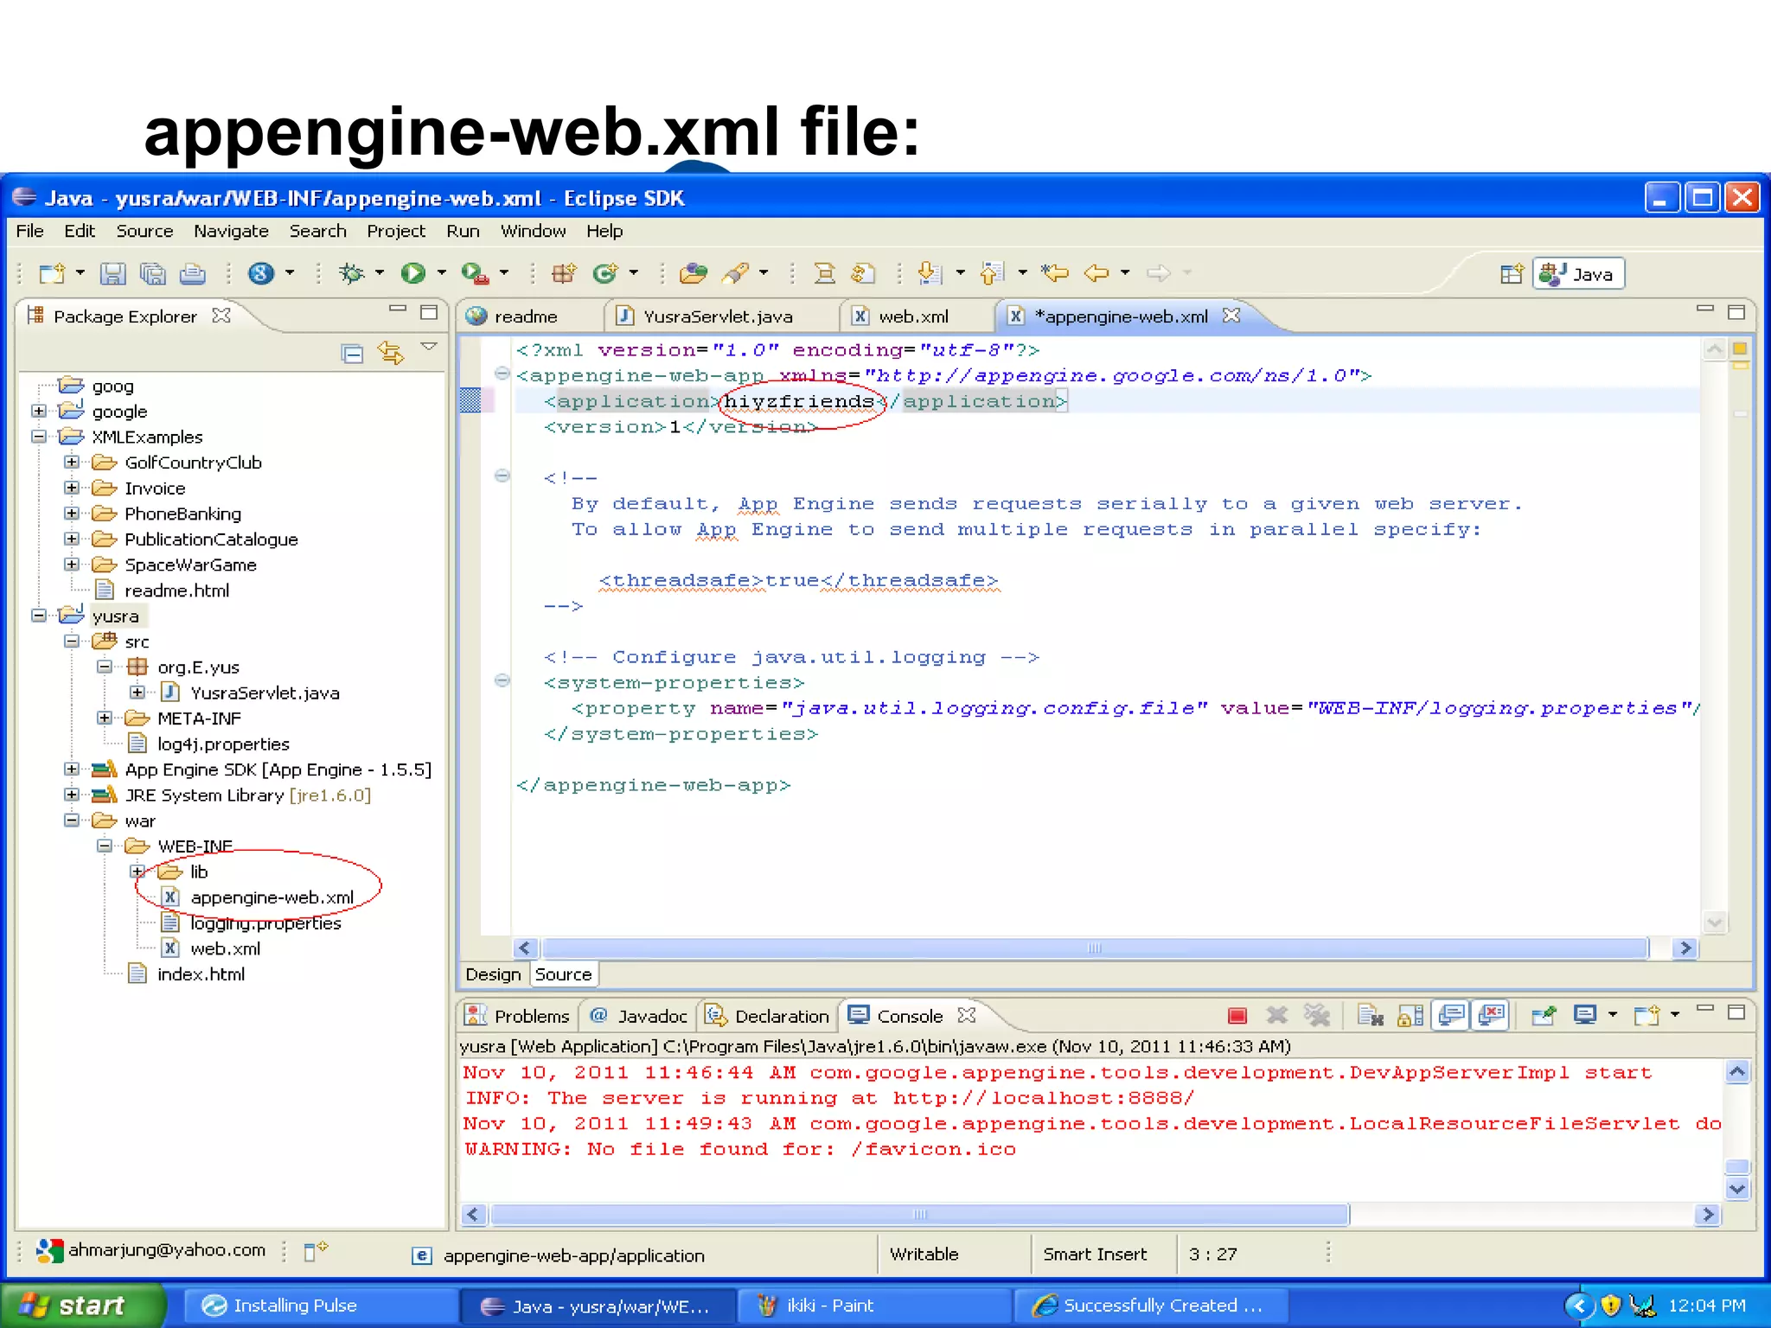Print the file using the printer icon
The image size is (1771, 1328).
[x=192, y=273]
